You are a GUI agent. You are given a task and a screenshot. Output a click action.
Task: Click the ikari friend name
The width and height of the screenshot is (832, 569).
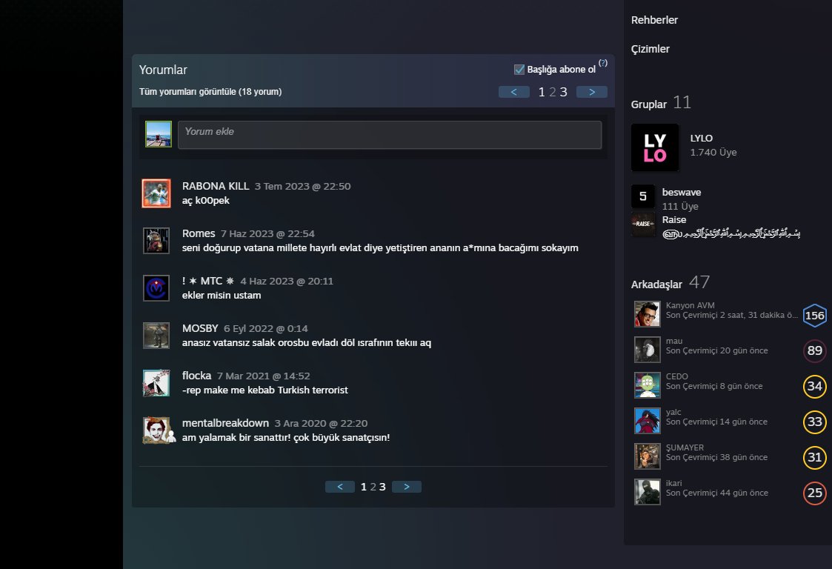[x=674, y=483]
